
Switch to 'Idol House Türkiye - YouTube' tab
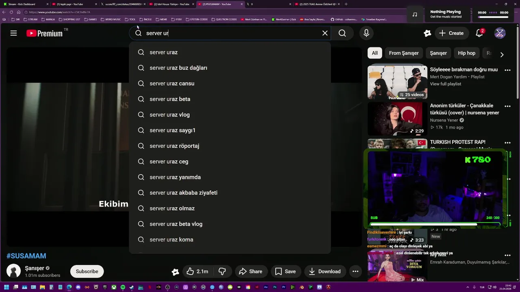[x=171, y=4]
